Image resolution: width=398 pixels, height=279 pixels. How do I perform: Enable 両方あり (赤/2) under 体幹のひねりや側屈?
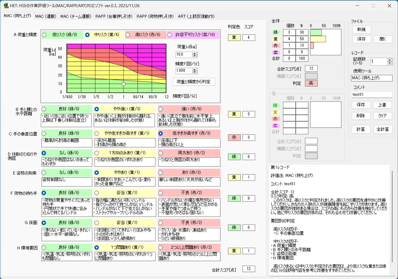coord(161,153)
